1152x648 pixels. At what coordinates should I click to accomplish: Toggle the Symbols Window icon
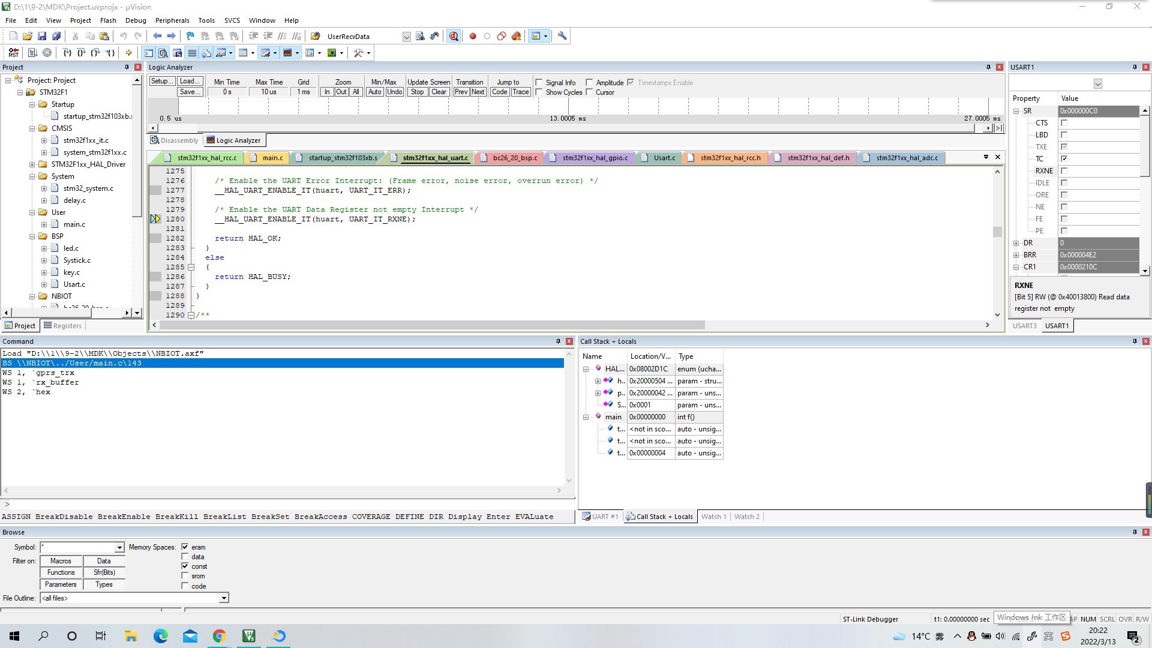[x=177, y=53]
